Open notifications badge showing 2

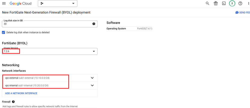click(x=232, y=3)
